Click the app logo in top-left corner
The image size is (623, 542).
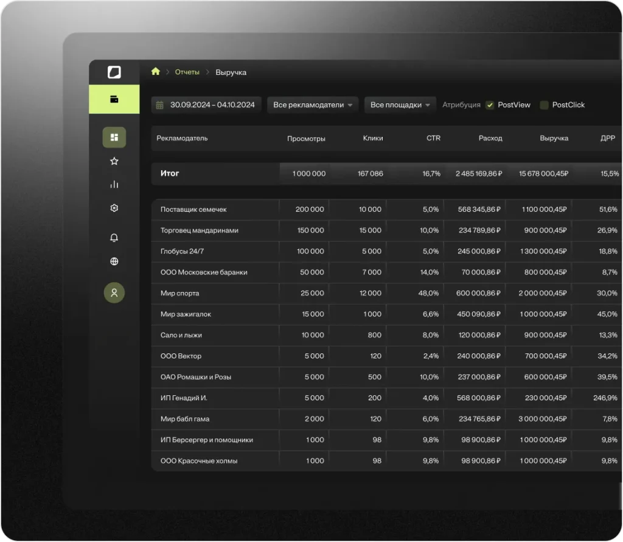point(114,72)
